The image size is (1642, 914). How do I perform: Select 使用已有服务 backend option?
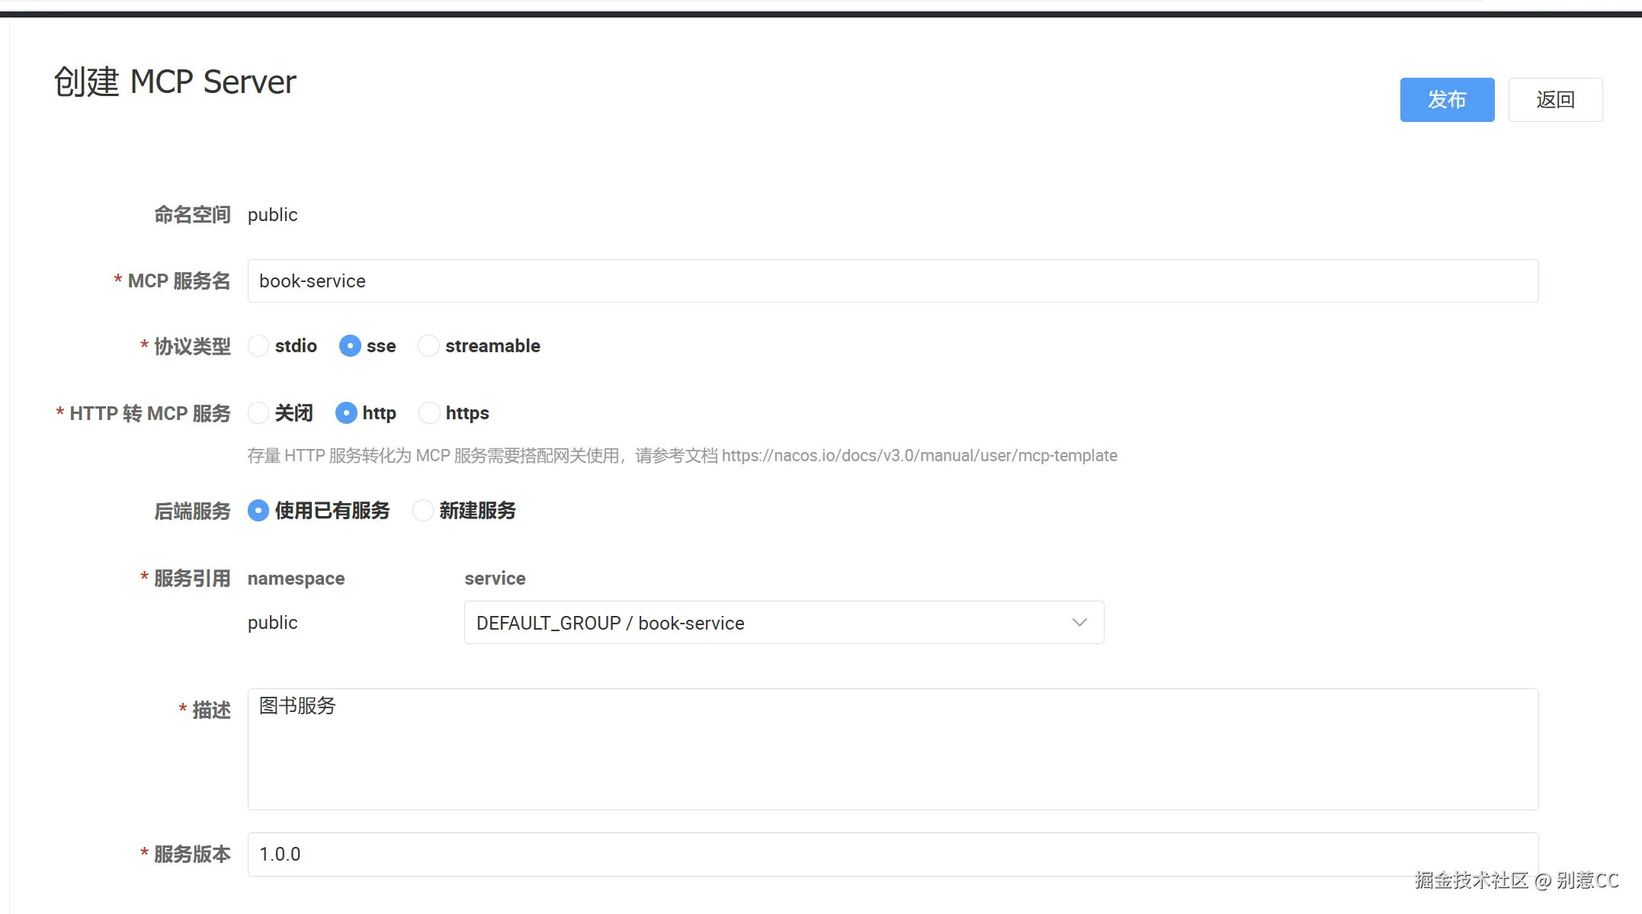tap(259, 511)
